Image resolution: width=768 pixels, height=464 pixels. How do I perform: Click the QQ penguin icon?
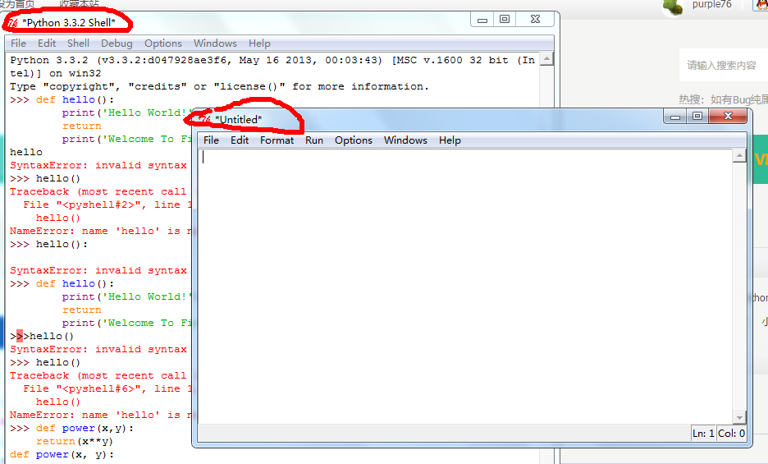(761, 6)
